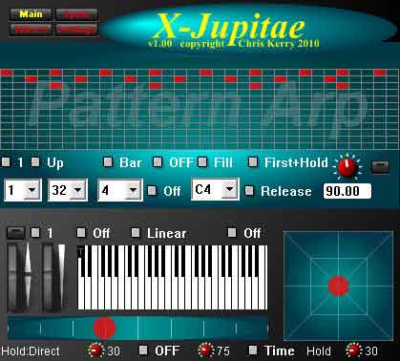The height and width of the screenshot is (361, 400).
Task: Toggle the 1 checkbox left of Up
Action: coord(6,162)
